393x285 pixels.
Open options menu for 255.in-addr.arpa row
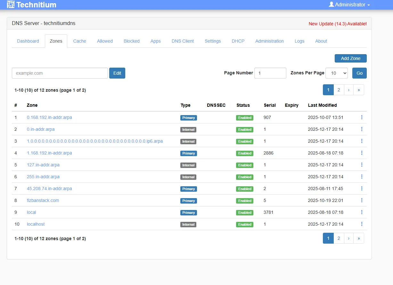[362, 177]
